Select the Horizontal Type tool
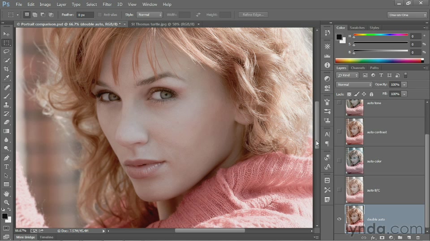This screenshot has height=241, width=430. point(6,166)
